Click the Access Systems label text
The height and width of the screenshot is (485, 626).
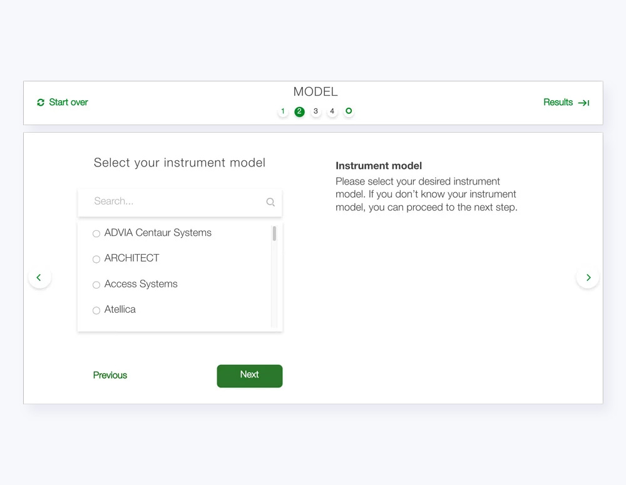pyautogui.click(x=141, y=284)
